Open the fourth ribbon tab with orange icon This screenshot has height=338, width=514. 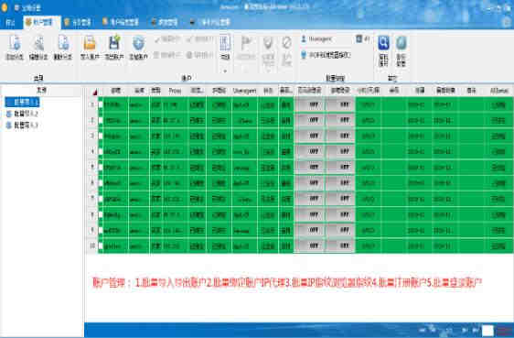(x=121, y=22)
